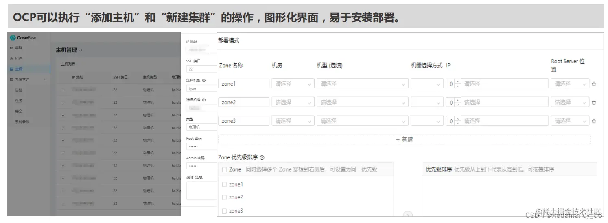This screenshot has height=223, width=608.
Task: Click the refresh icon beside 主机管理
Action: [80, 50]
